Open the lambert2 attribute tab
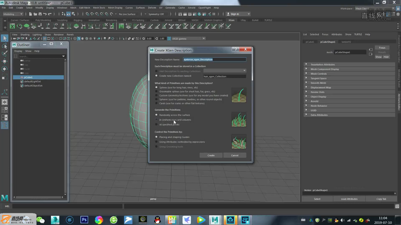 pyautogui.click(x=346, y=42)
